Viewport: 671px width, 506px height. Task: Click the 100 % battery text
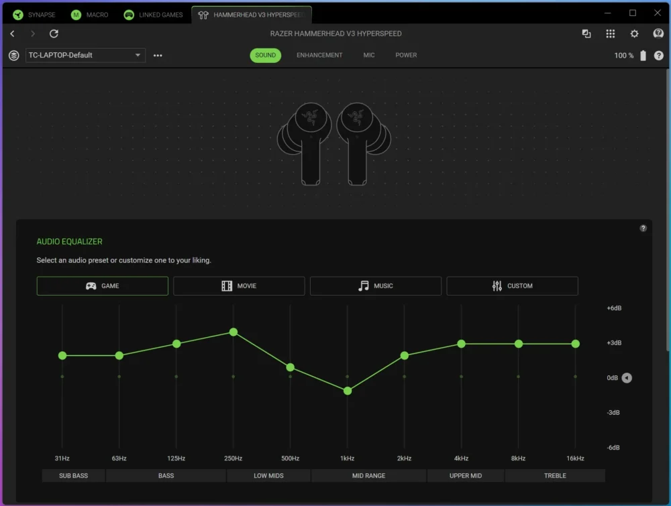[624, 56]
